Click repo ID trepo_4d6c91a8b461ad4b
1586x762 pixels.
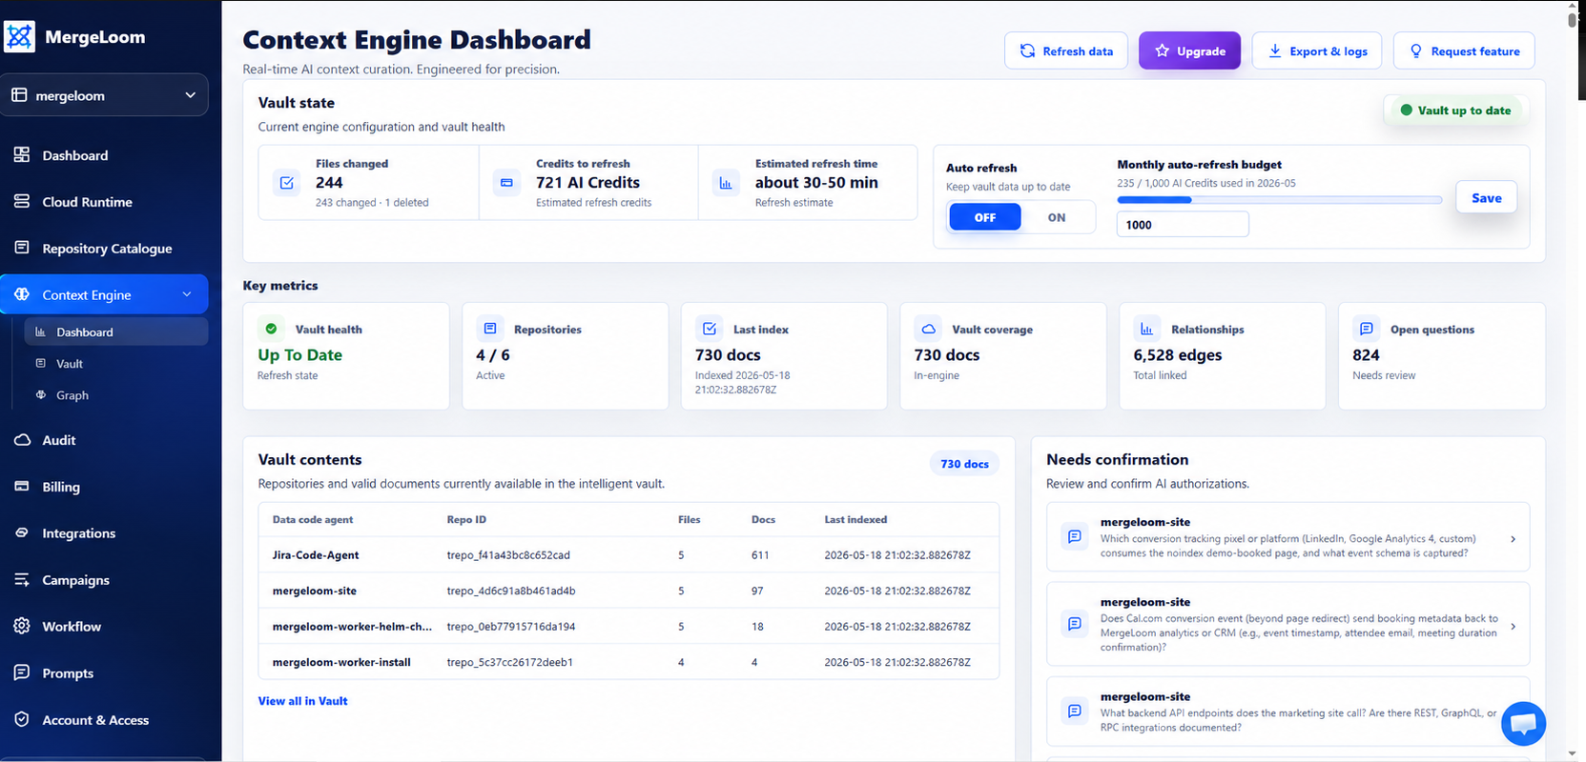click(x=511, y=591)
